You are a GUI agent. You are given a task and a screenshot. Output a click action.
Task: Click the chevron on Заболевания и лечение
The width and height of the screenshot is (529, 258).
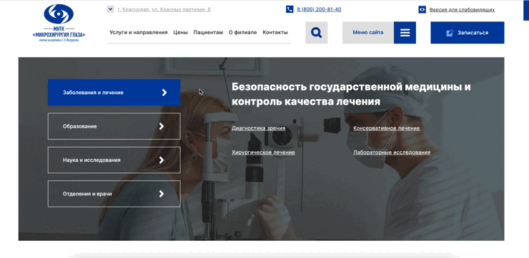164,93
